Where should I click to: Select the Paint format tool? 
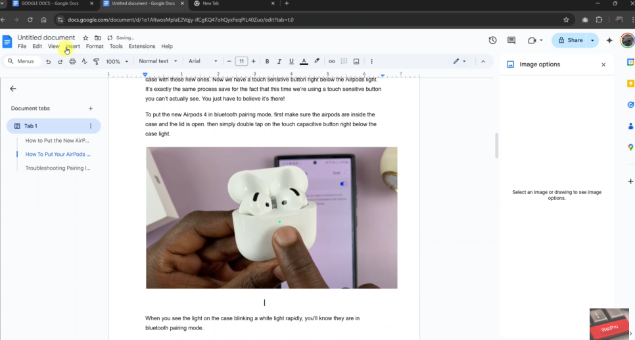97,62
